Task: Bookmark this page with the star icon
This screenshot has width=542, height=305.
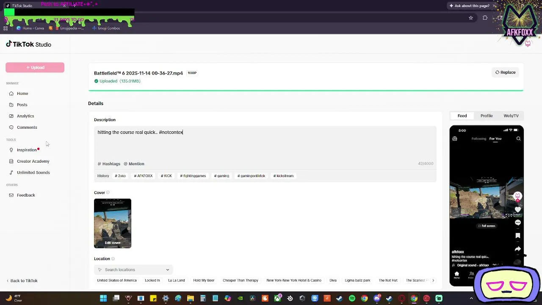Action: point(470,18)
